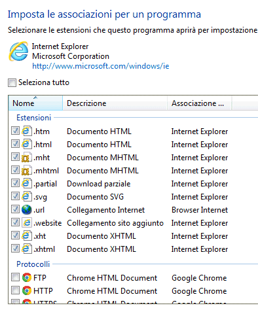The height and width of the screenshot is (314, 258).
Task: Select the .htm extension name
Action: click(41, 131)
